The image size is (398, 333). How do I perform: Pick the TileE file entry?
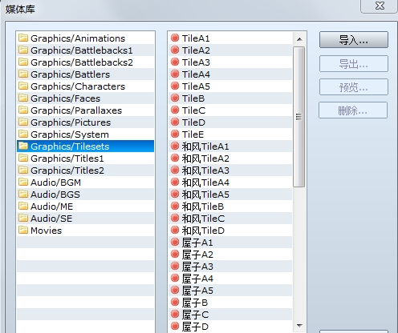coord(230,134)
